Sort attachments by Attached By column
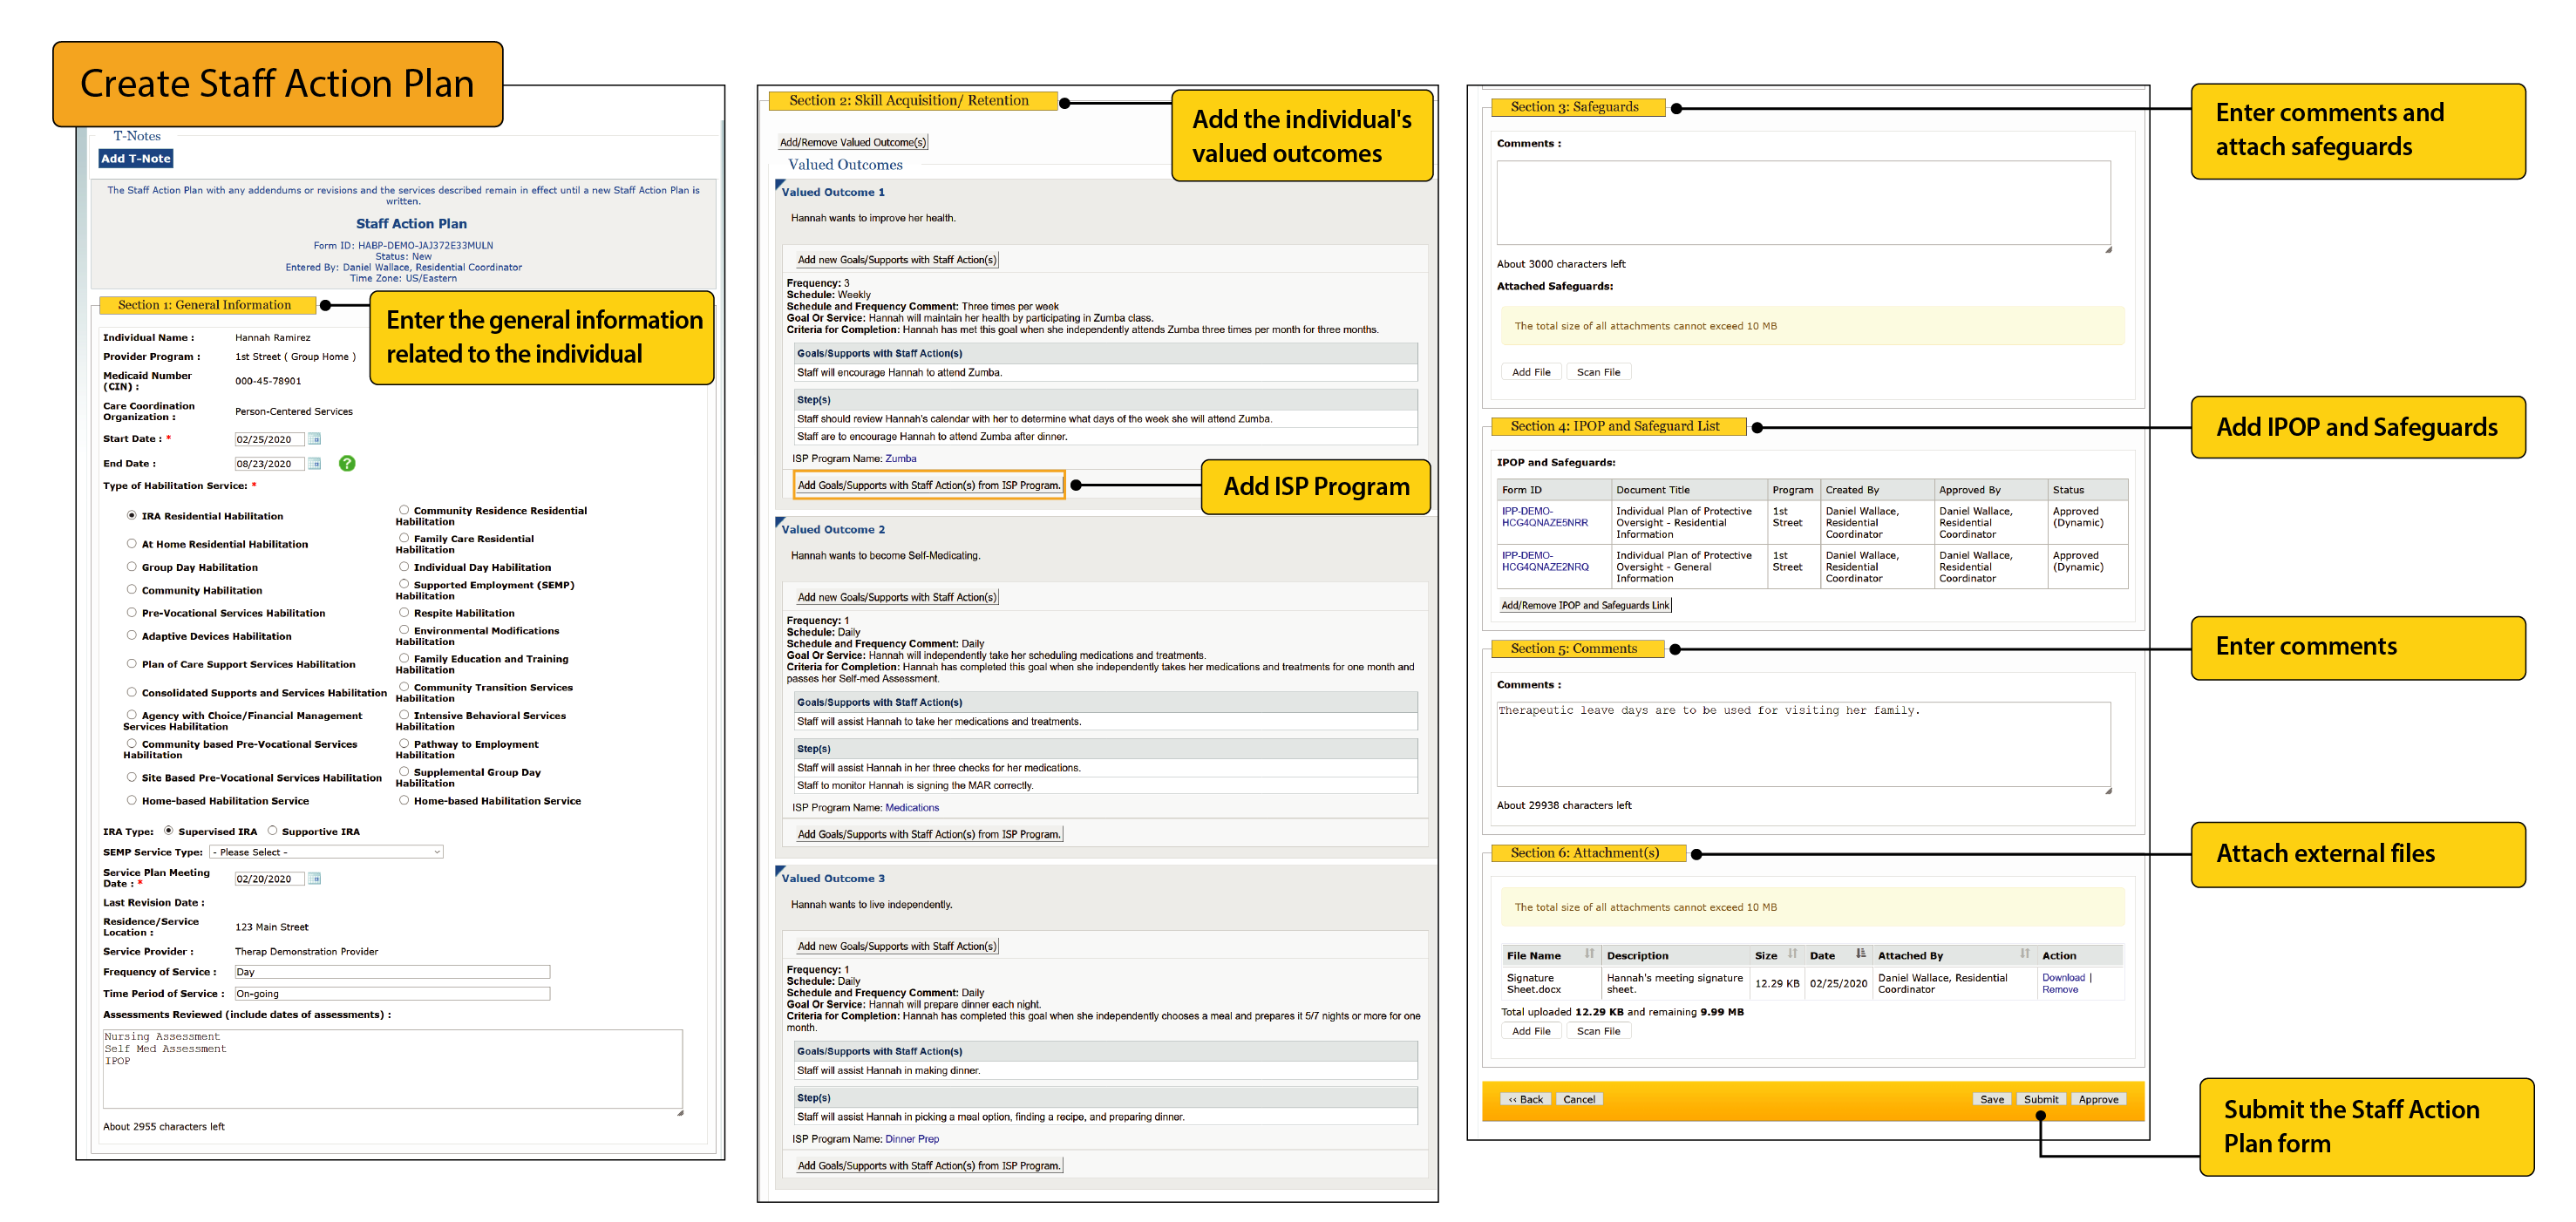Screen dimensions: 2576x1222 point(2024,954)
